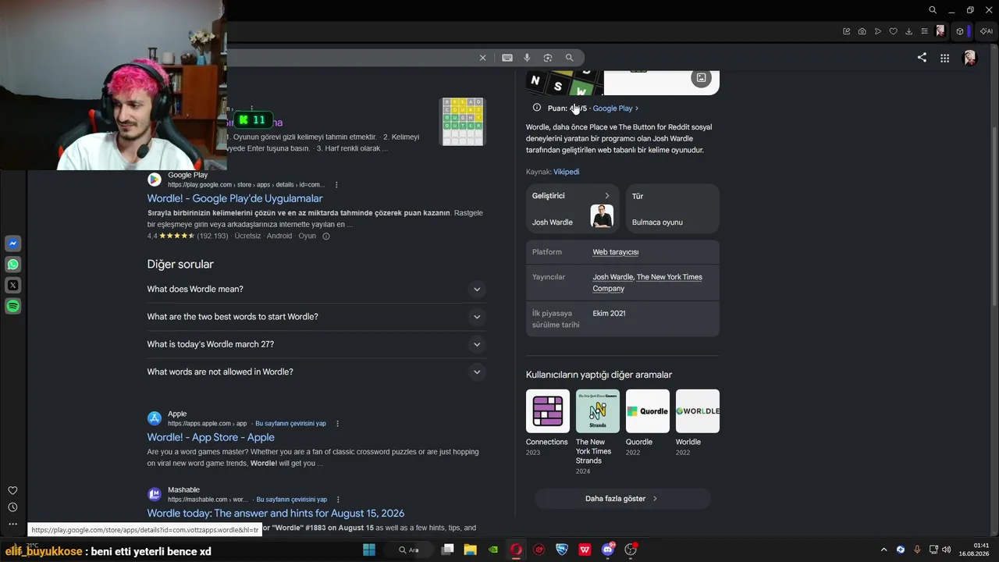Image resolution: width=999 pixels, height=562 pixels.
Task: Open the 'Tür Bulmaca oyunu' card
Action: pyautogui.click(x=672, y=208)
